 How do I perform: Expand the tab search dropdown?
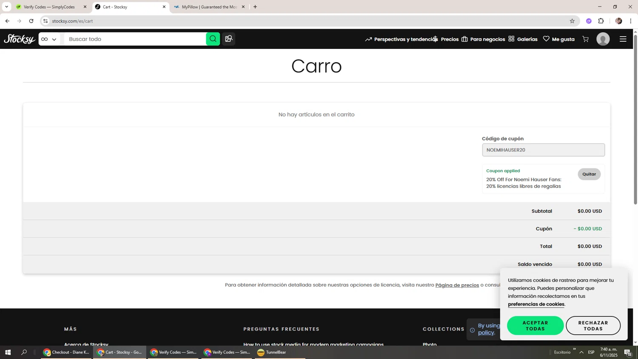pyautogui.click(x=6, y=7)
